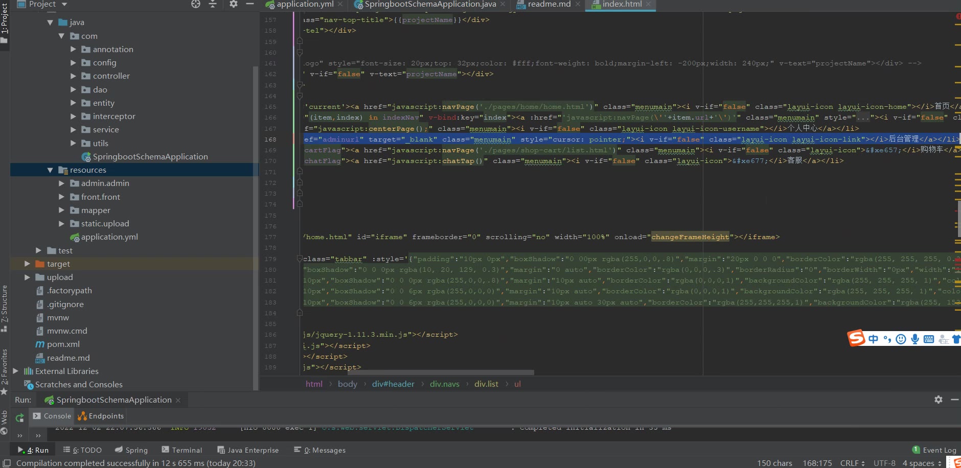Change UTF-8 file encoding
The image size is (961, 468).
point(884,463)
